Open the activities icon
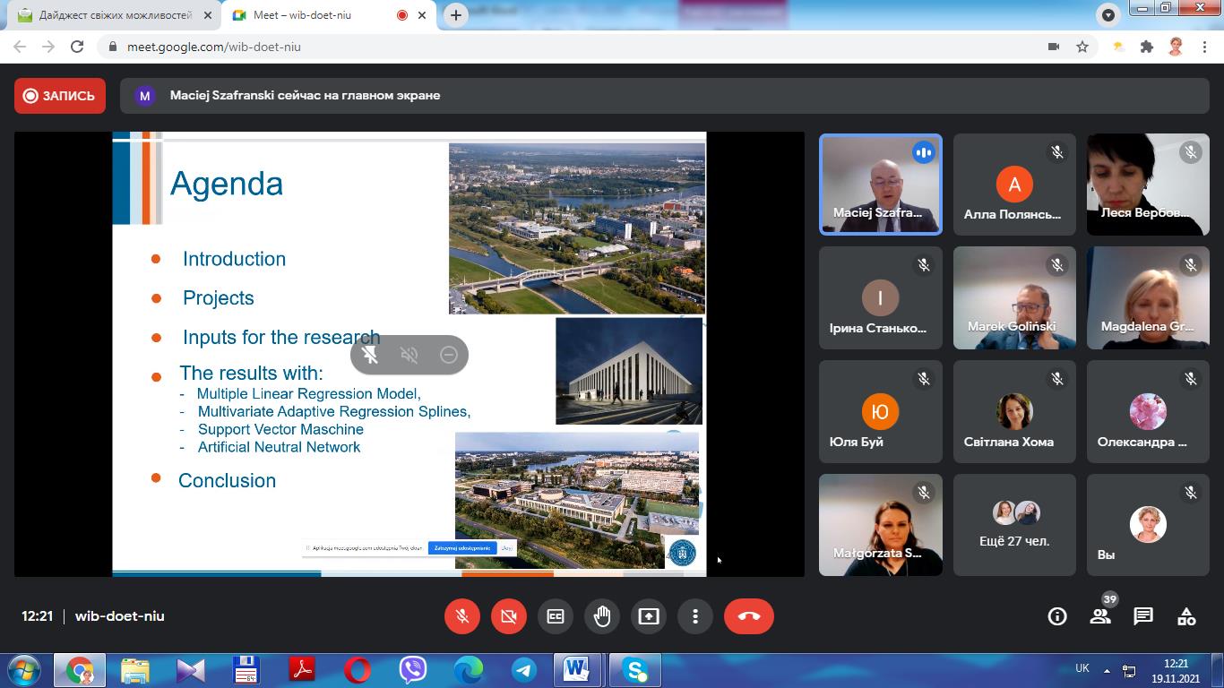The height and width of the screenshot is (688, 1224). coord(1186,616)
